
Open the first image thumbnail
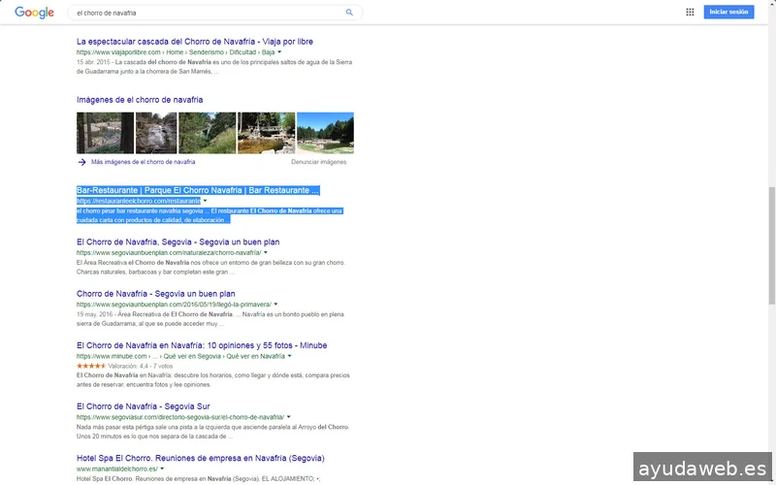(105, 133)
